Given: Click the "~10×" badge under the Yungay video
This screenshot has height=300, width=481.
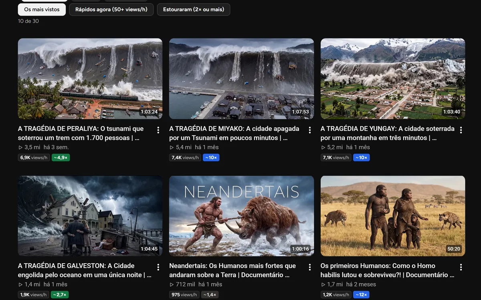Looking at the screenshot, I should 361,158.
